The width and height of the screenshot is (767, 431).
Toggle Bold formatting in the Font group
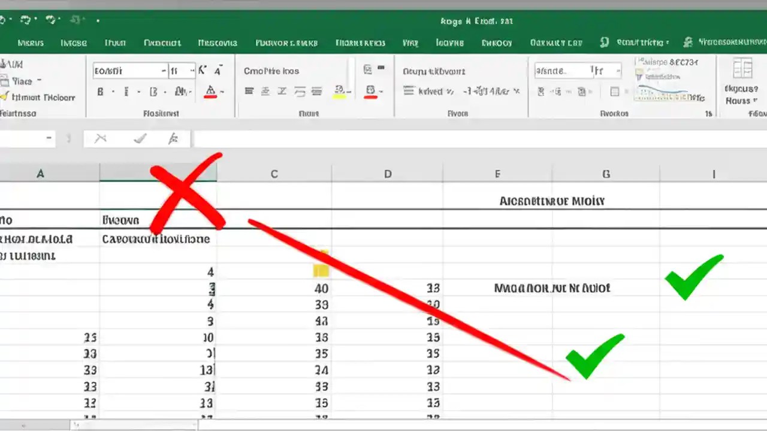tap(100, 92)
